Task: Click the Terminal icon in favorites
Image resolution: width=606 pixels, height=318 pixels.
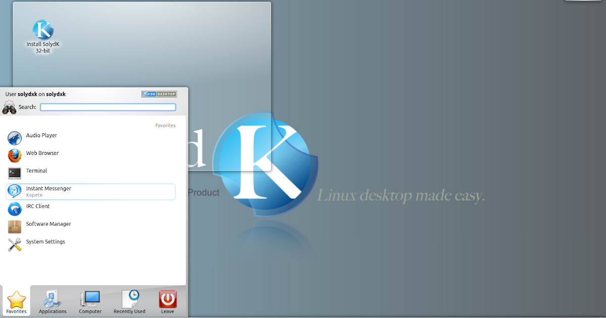Action: [15, 173]
